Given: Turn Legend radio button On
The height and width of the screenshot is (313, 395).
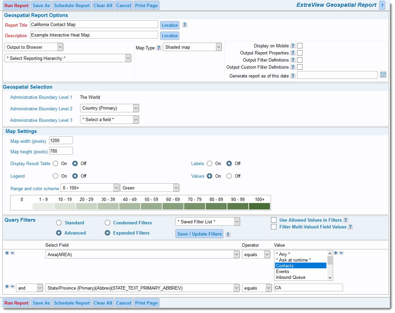Looking at the screenshot, I should (55, 176).
